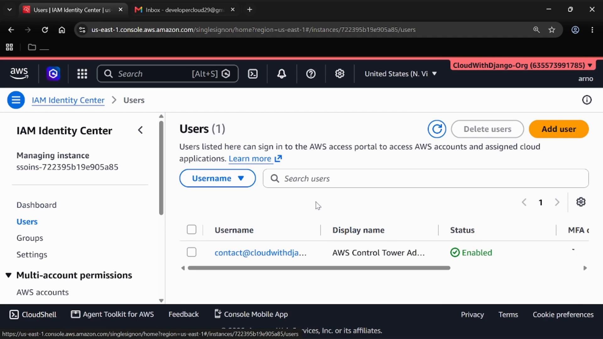Switch to the Gmail Inbox tab
Viewport: 603px width, 339px height.
185,10
